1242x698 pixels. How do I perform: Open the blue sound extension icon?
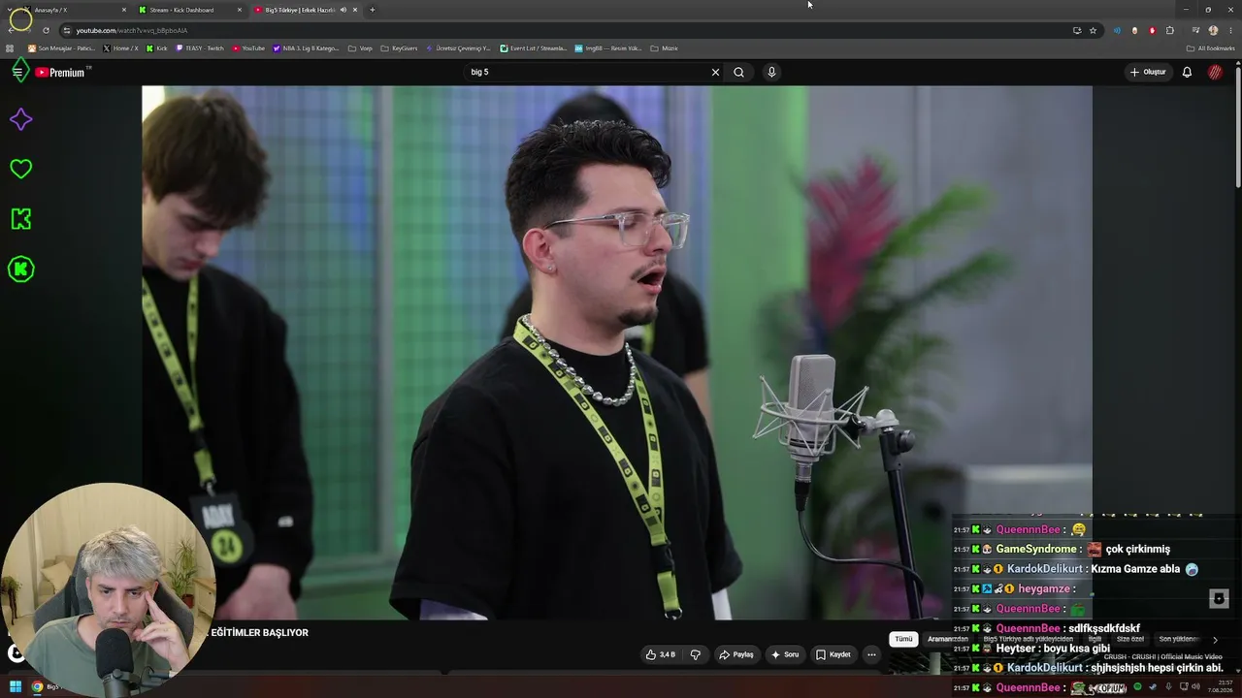pyautogui.click(x=1117, y=30)
